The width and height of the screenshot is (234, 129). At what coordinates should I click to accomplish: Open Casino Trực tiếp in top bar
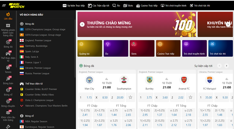click(147, 6)
